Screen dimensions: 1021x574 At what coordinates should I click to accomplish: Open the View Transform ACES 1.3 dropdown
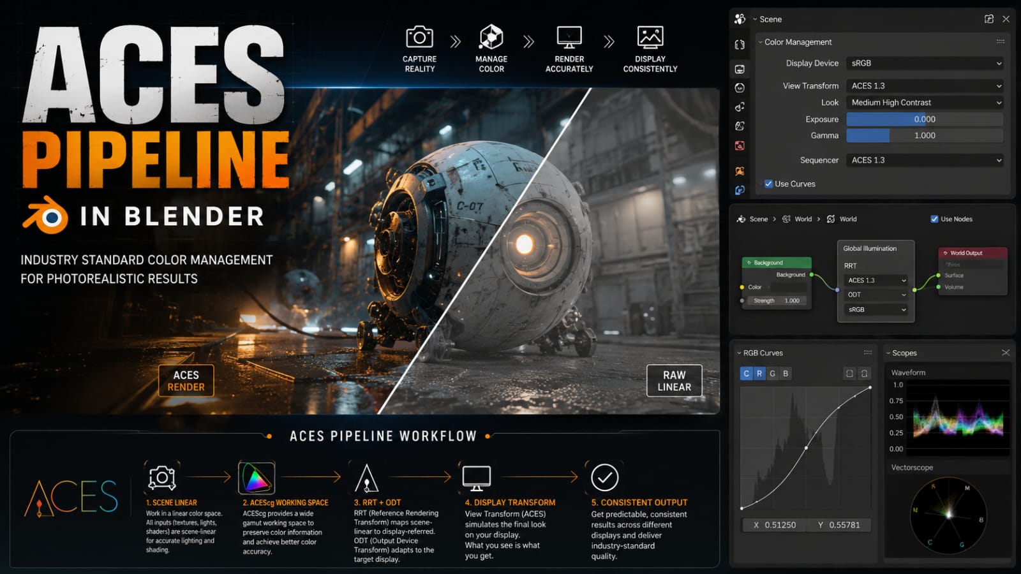[x=925, y=85]
